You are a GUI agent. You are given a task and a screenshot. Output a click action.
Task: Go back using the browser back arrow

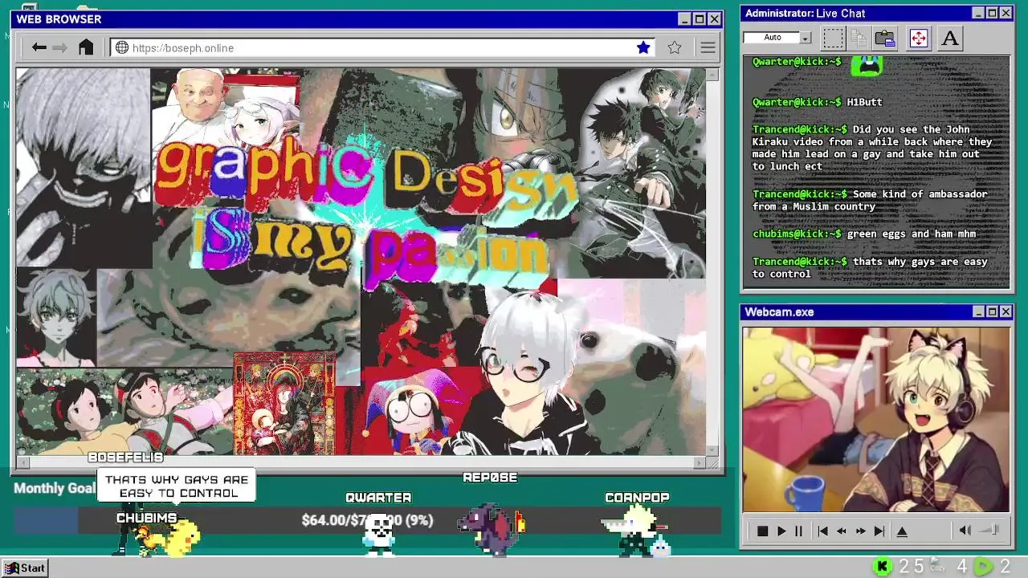pos(39,48)
